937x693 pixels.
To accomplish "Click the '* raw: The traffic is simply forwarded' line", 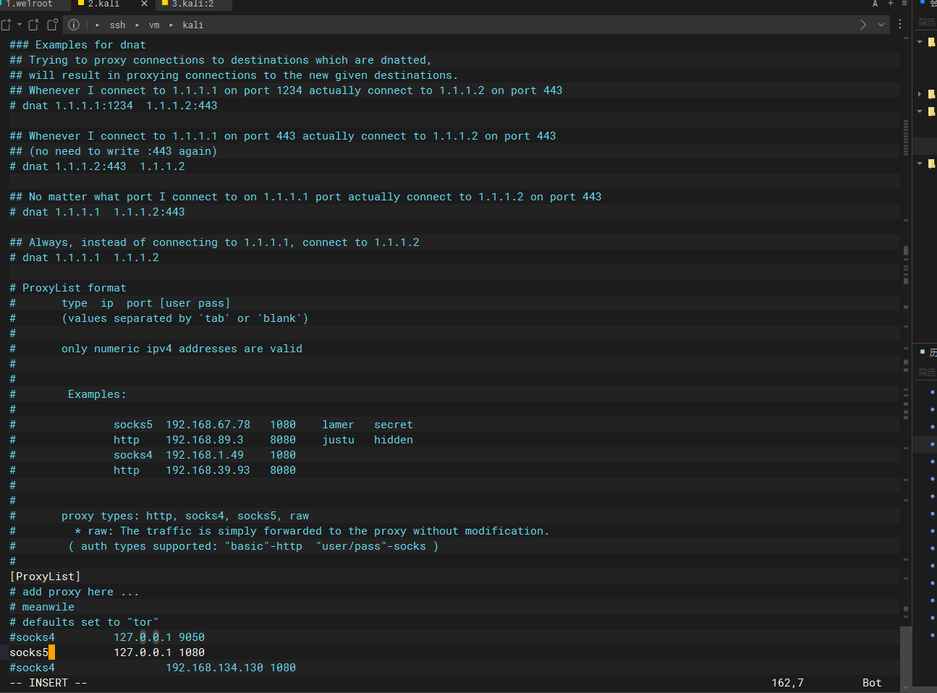I will (x=312, y=531).
